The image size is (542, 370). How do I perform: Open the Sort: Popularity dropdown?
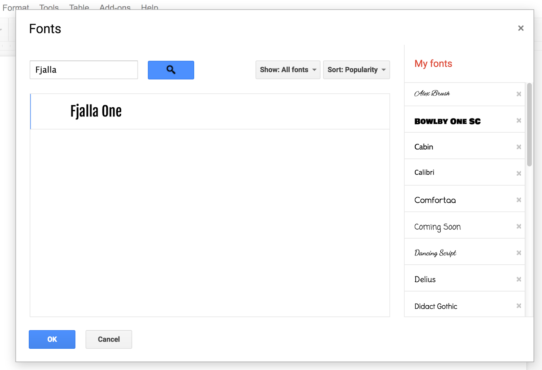pos(356,70)
